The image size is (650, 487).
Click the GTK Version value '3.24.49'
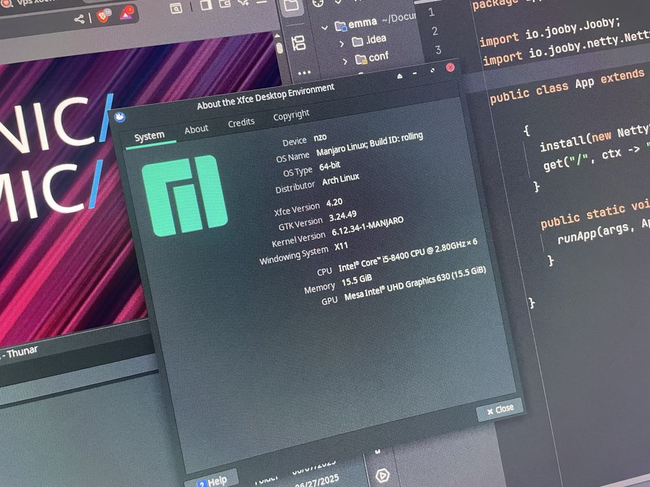[343, 216]
